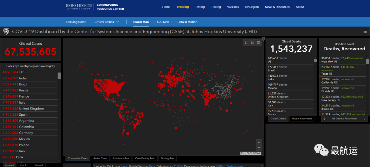Select the India row in cases list
The width and height of the screenshot is (370, 167).
29,78
